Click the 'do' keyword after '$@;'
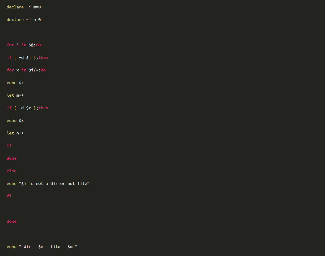The image size is (325, 256). point(38,45)
